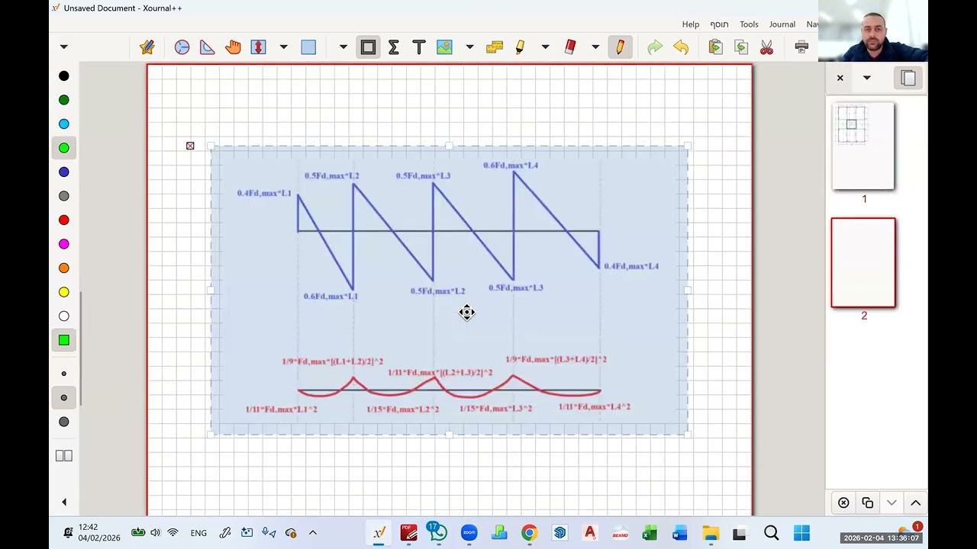Screen dimensions: 977x549
Task: Click the Print icon
Action: pos(801,47)
